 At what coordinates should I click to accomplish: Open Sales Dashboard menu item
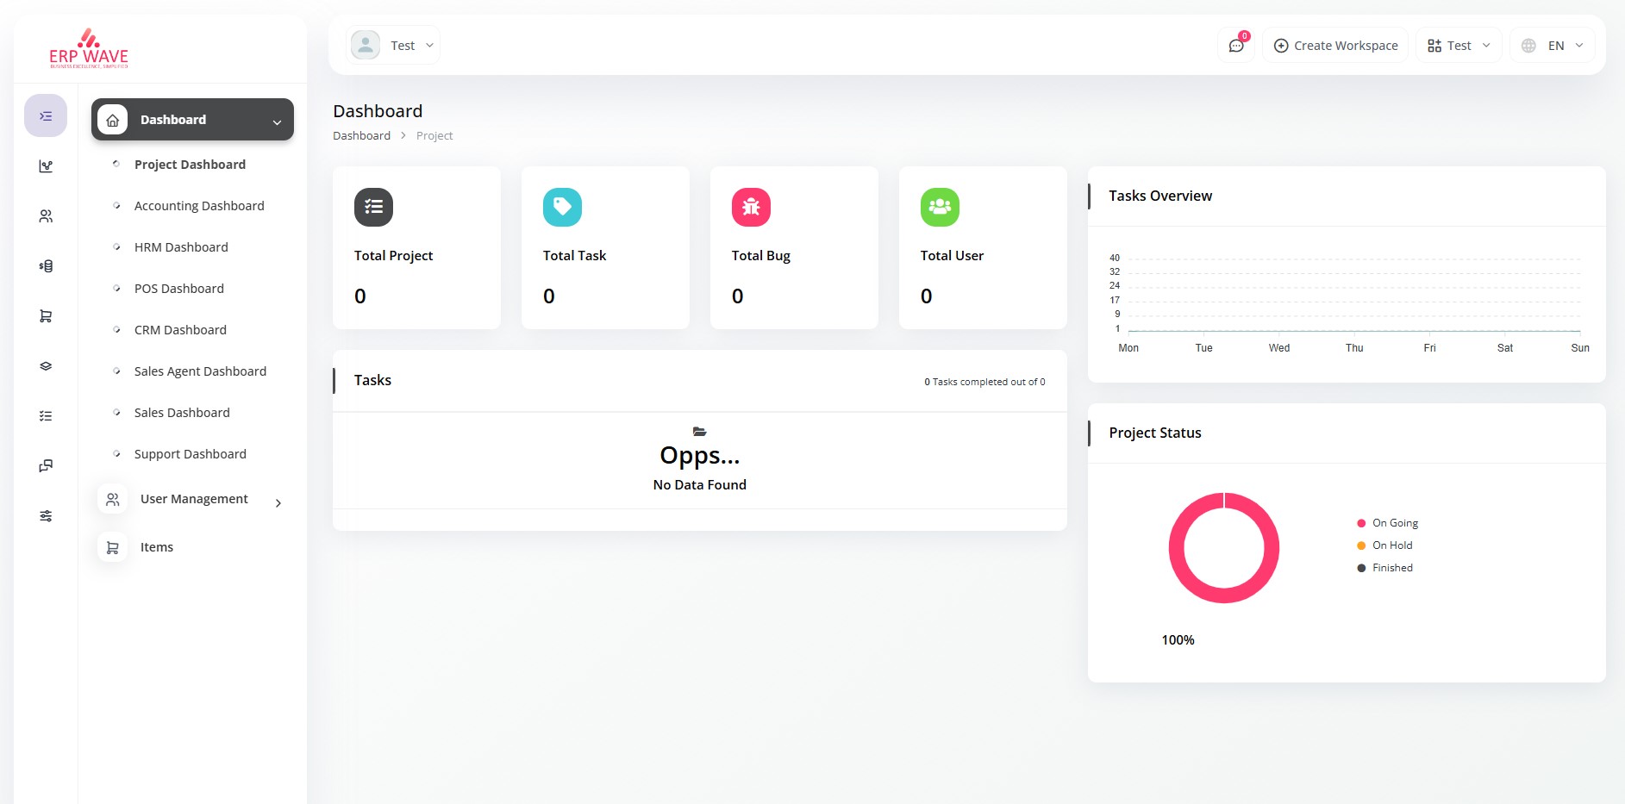point(182,413)
